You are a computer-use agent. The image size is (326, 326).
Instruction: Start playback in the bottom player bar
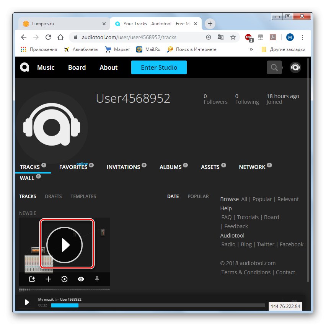tap(27, 302)
